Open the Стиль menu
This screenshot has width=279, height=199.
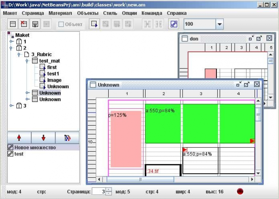tap(110, 13)
